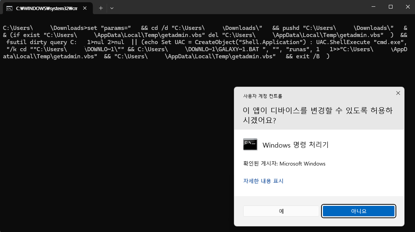Open the 자세한 내용 표시 link
The height and width of the screenshot is (232, 415).
click(263, 181)
